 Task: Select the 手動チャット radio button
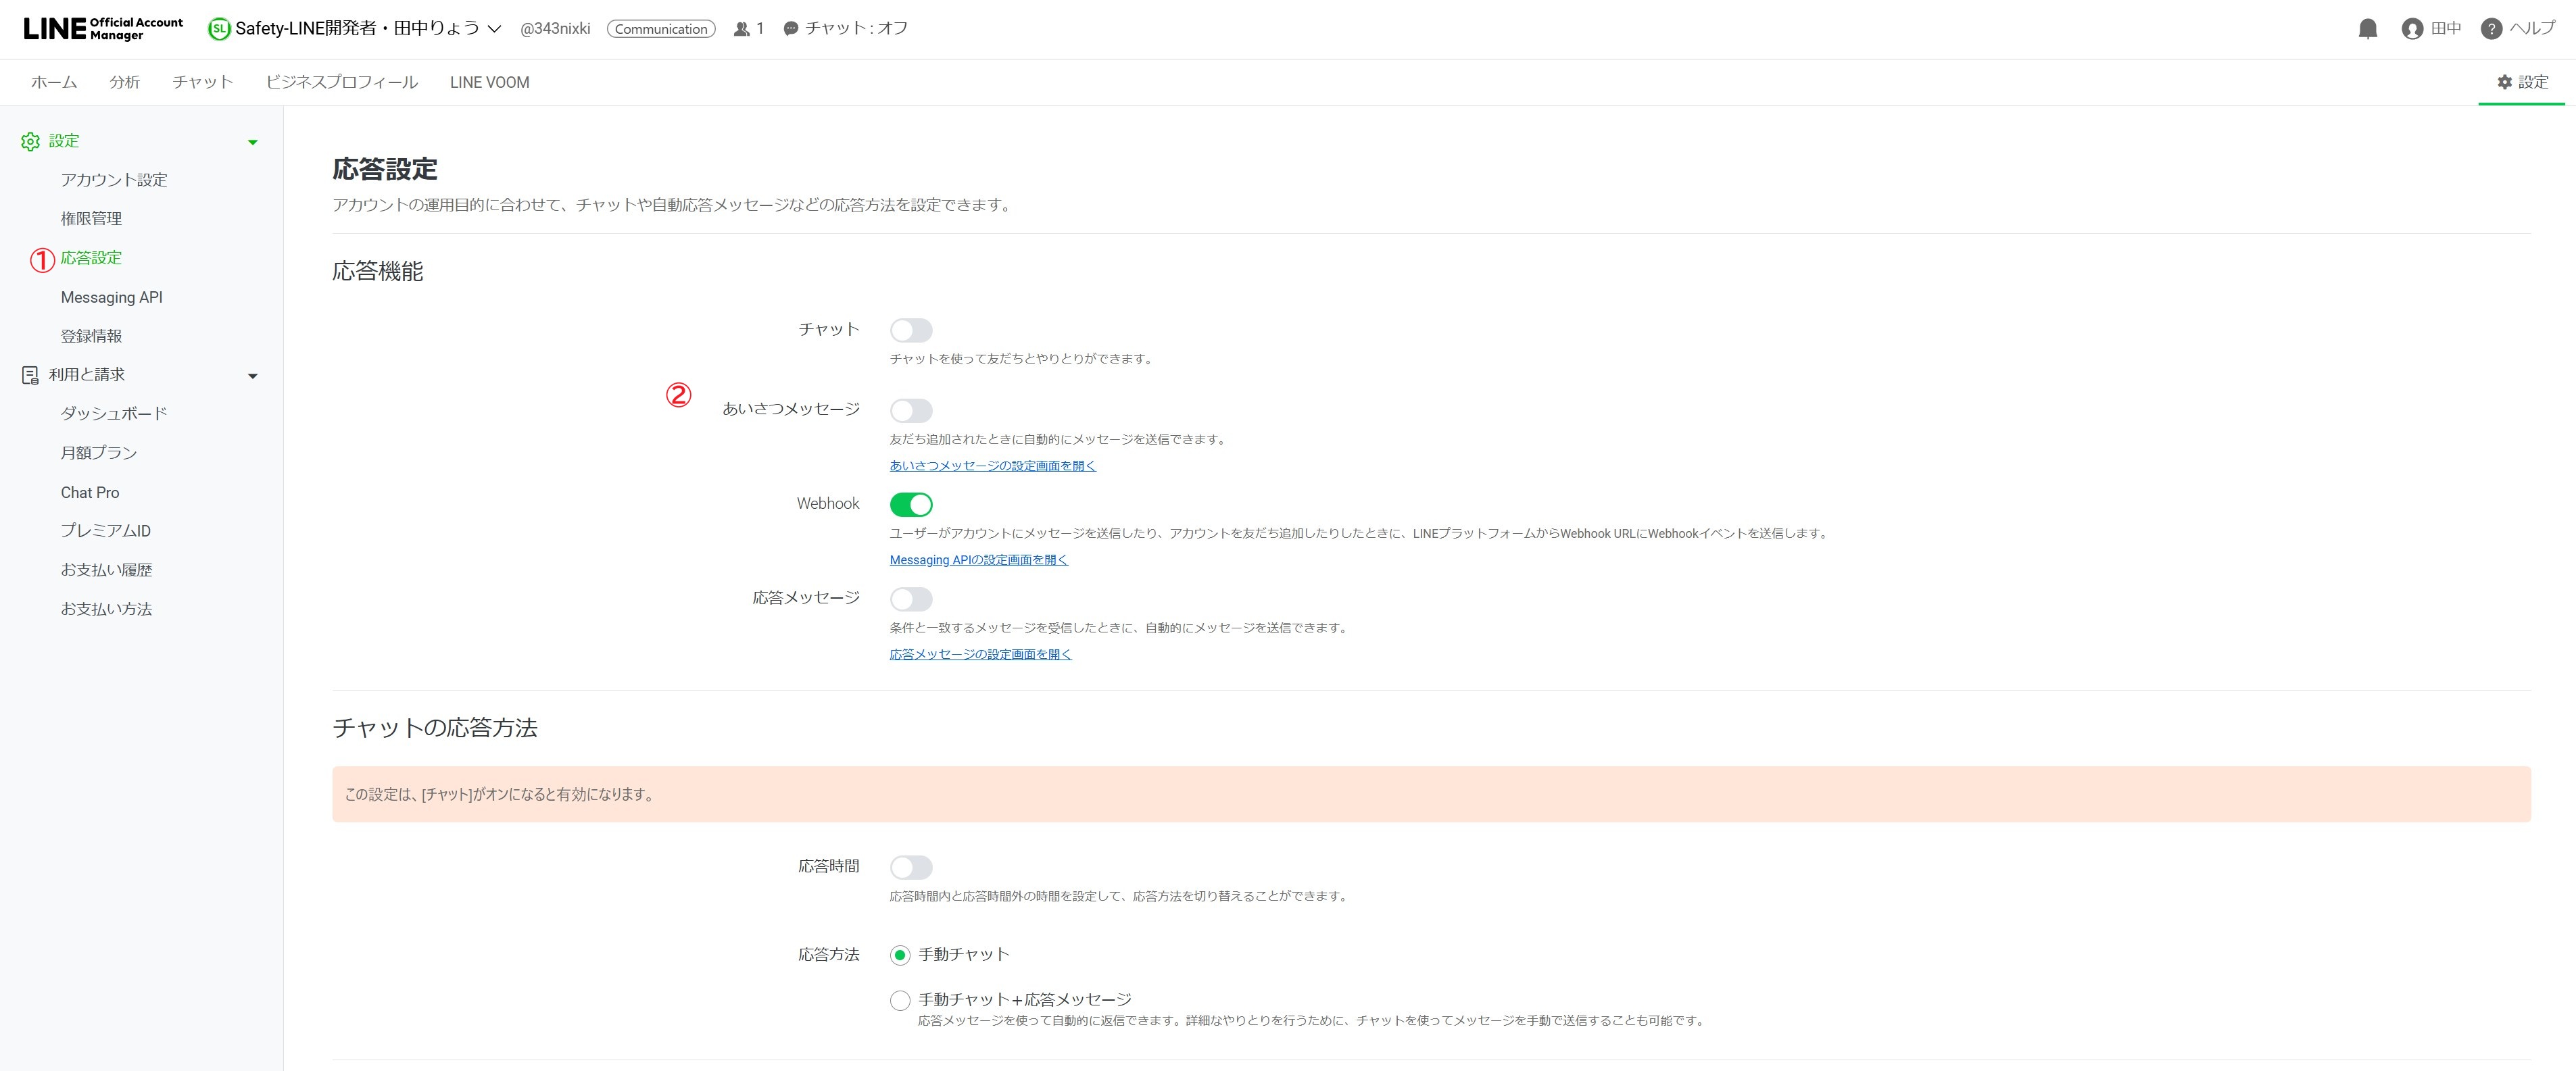(x=900, y=955)
